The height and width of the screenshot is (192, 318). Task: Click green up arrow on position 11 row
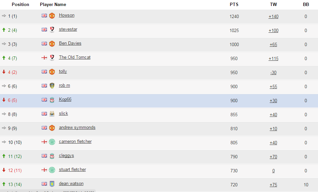pos(4,156)
